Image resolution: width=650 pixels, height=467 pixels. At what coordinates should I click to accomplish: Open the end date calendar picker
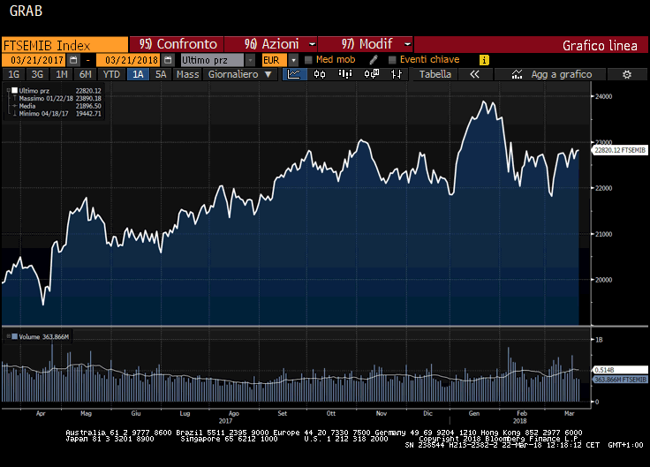pos(168,60)
